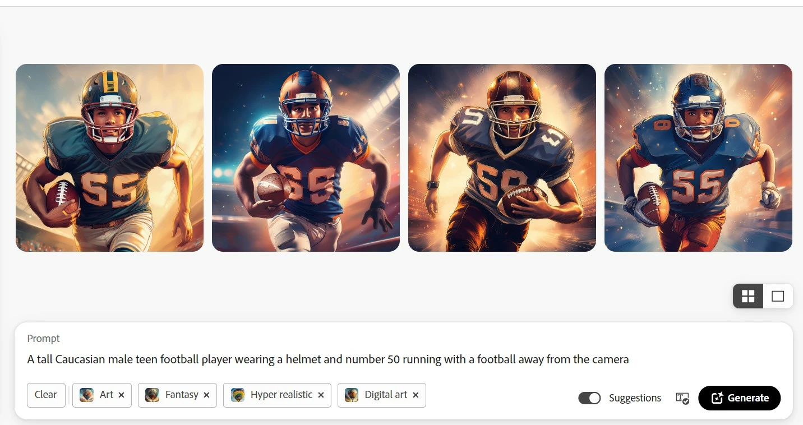Viewport: 803px width, 425px height.
Task: Switch to single image view icon
Action: point(778,296)
